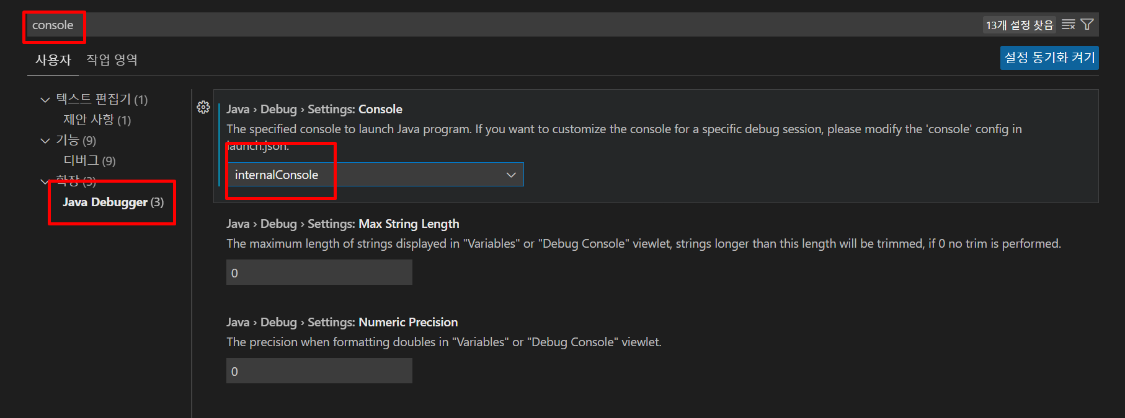Screen dimensions: 1125x418
Task: Click the Numeric Precision input field
Action: (x=319, y=371)
